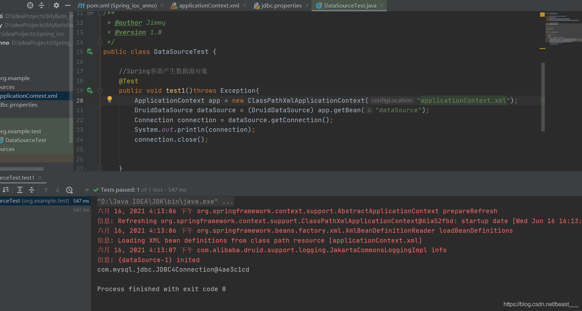Click ClassPathXmlApplicationContext in line 20
The height and width of the screenshot is (311, 582).
[306, 101]
